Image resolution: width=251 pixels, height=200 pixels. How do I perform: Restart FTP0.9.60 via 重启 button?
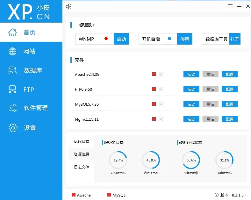click(x=210, y=89)
